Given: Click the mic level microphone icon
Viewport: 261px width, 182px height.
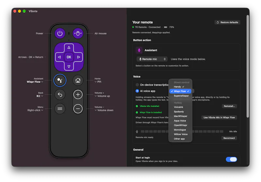Looking at the screenshot, I should (x=137, y=132).
